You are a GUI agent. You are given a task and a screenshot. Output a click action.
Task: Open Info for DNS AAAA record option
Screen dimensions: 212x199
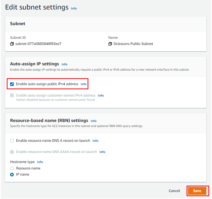(102, 152)
